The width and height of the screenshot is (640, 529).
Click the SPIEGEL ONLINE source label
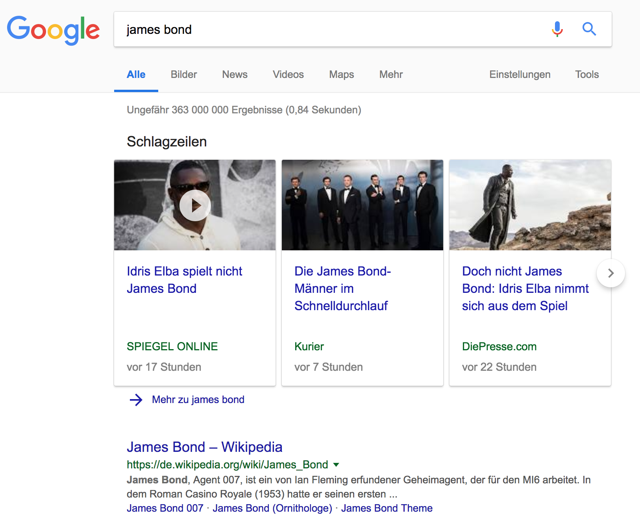(172, 346)
